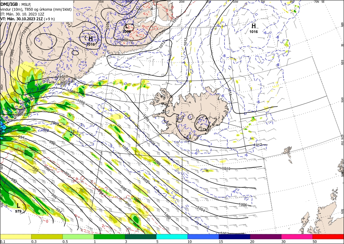This screenshot has width=344, height=244.
Task: Click the '990' isobar label
Action: [x=47, y=169]
